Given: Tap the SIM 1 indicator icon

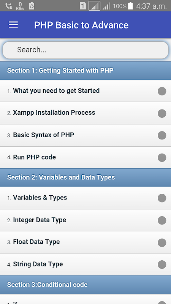Looking at the screenshot, I should pyautogui.click(x=83, y=6).
